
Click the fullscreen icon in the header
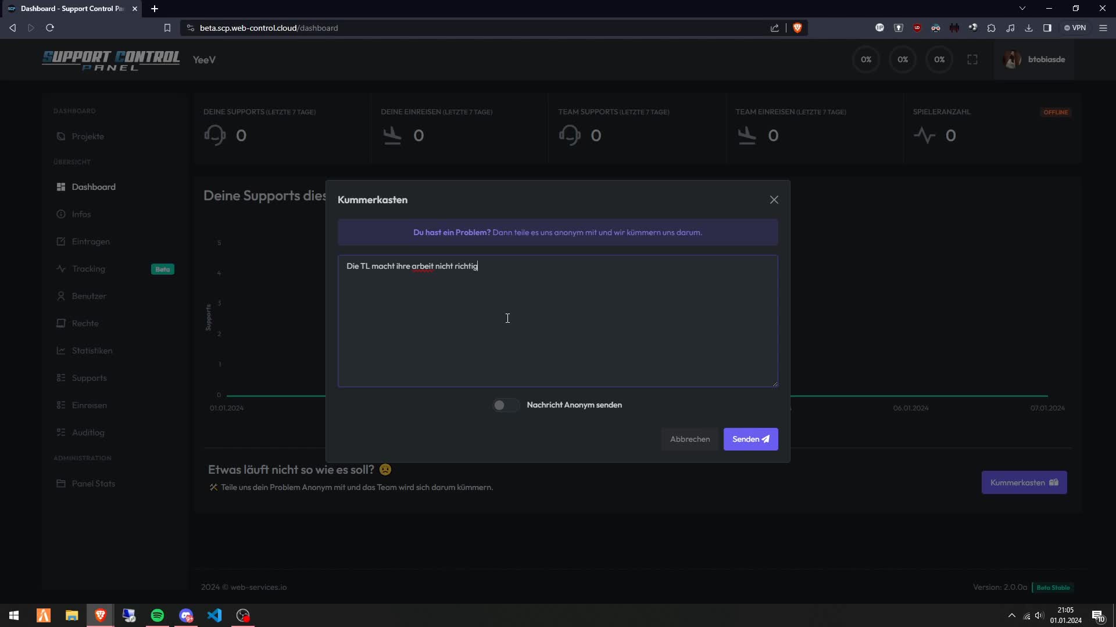[972, 59]
